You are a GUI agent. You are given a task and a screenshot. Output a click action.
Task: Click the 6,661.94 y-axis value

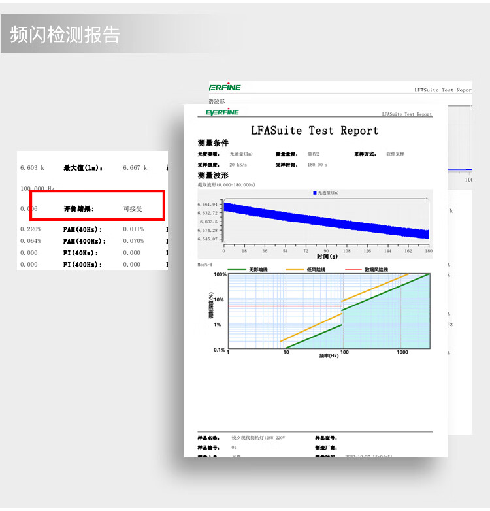[207, 205]
